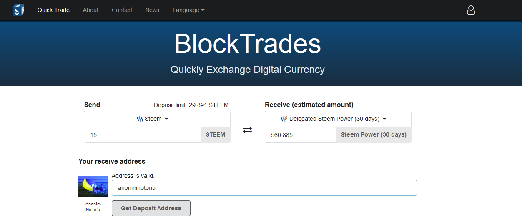Open the Steem send currency dropdown
This screenshot has height=224, width=522.
pos(157,119)
